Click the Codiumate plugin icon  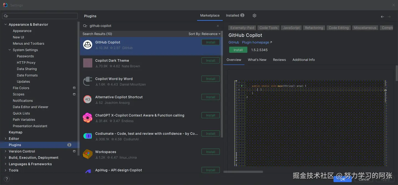point(88,136)
